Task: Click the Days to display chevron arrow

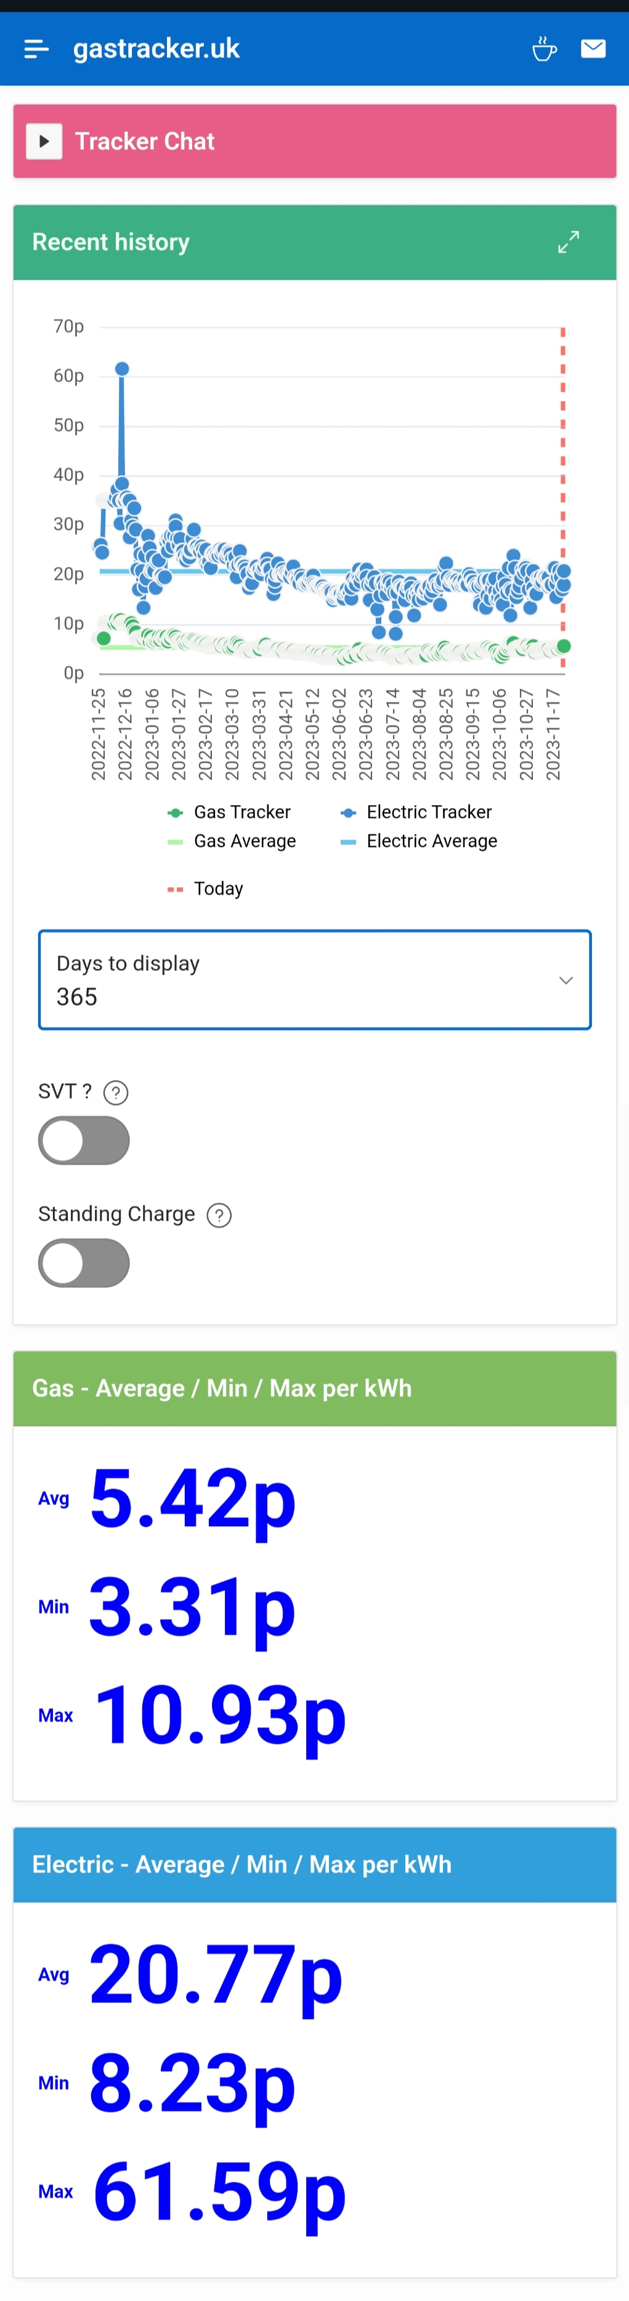Action: point(566,981)
